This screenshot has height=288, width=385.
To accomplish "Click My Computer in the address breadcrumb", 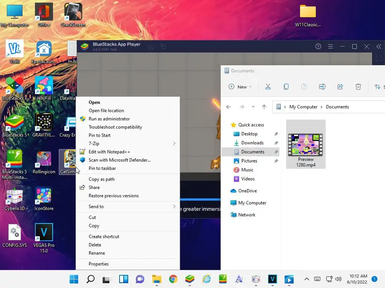I will (x=303, y=107).
